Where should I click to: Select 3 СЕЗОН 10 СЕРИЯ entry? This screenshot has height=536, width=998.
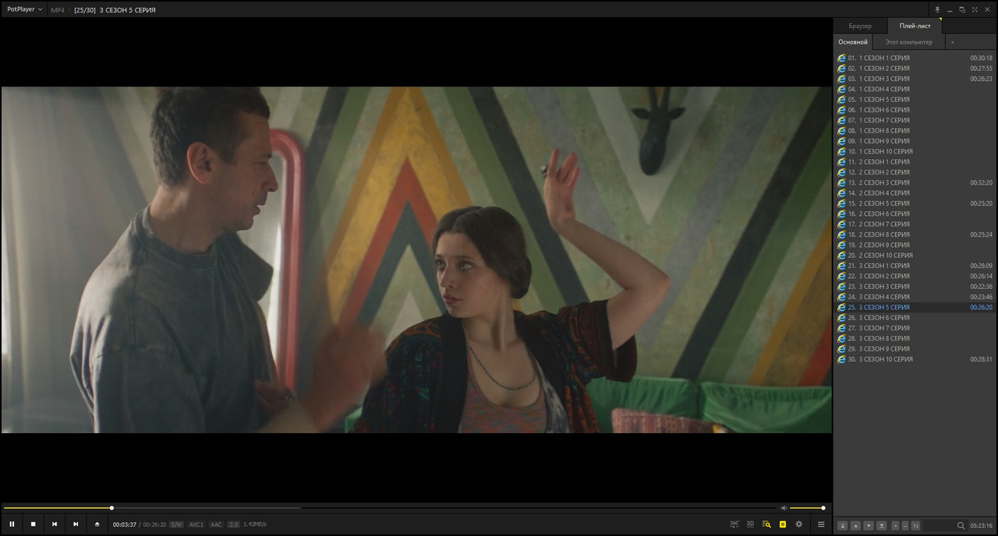(x=915, y=359)
